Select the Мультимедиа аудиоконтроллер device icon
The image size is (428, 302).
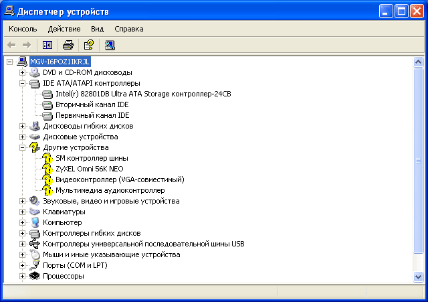(x=47, y=190)
